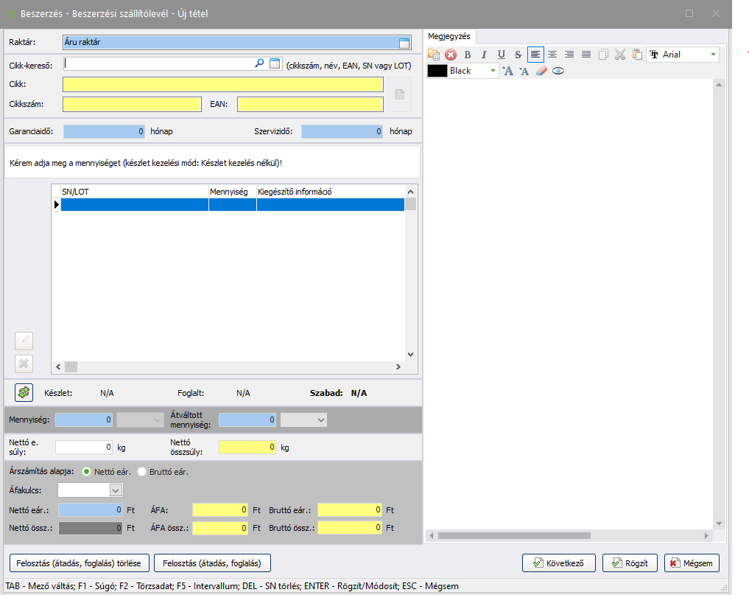The image size is (749, 595).
Task: Click the paste clipboard icon
Action: click(x=637, y=55)
